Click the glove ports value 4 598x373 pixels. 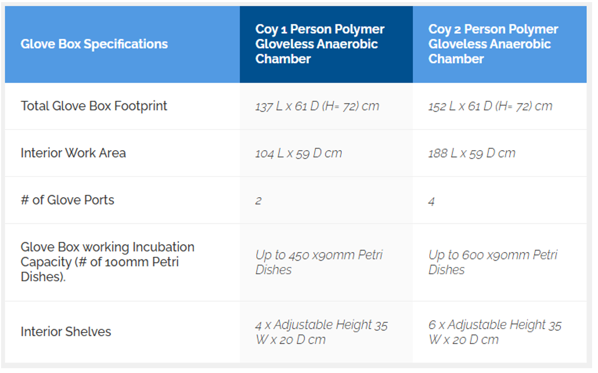click(431, 201)
